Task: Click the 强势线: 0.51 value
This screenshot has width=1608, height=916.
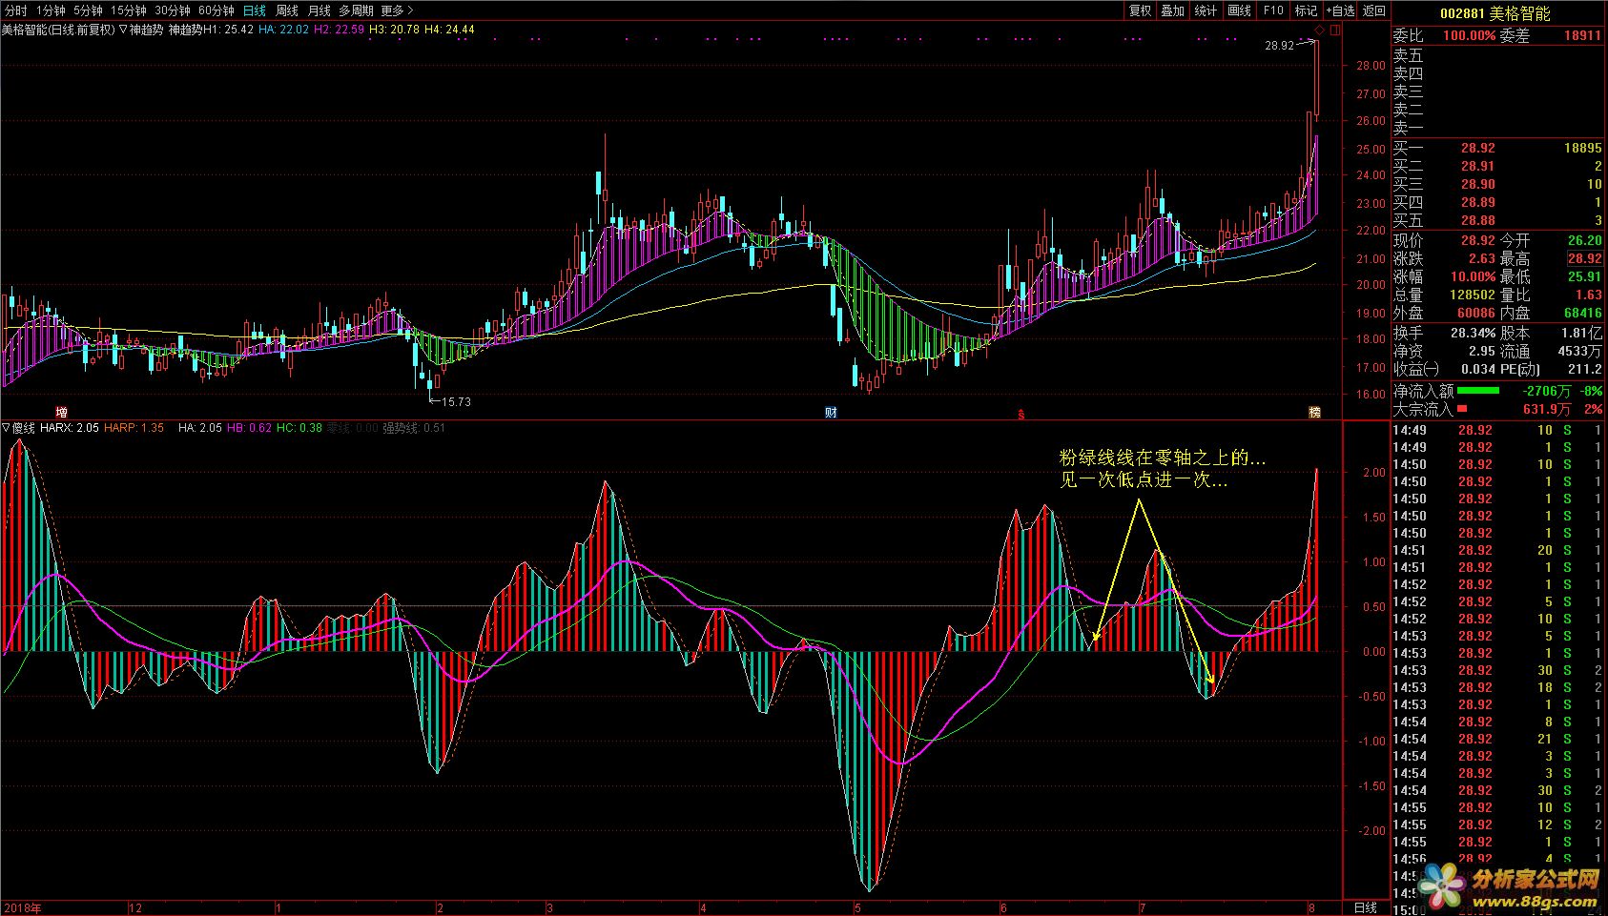Action: point(414,429)
